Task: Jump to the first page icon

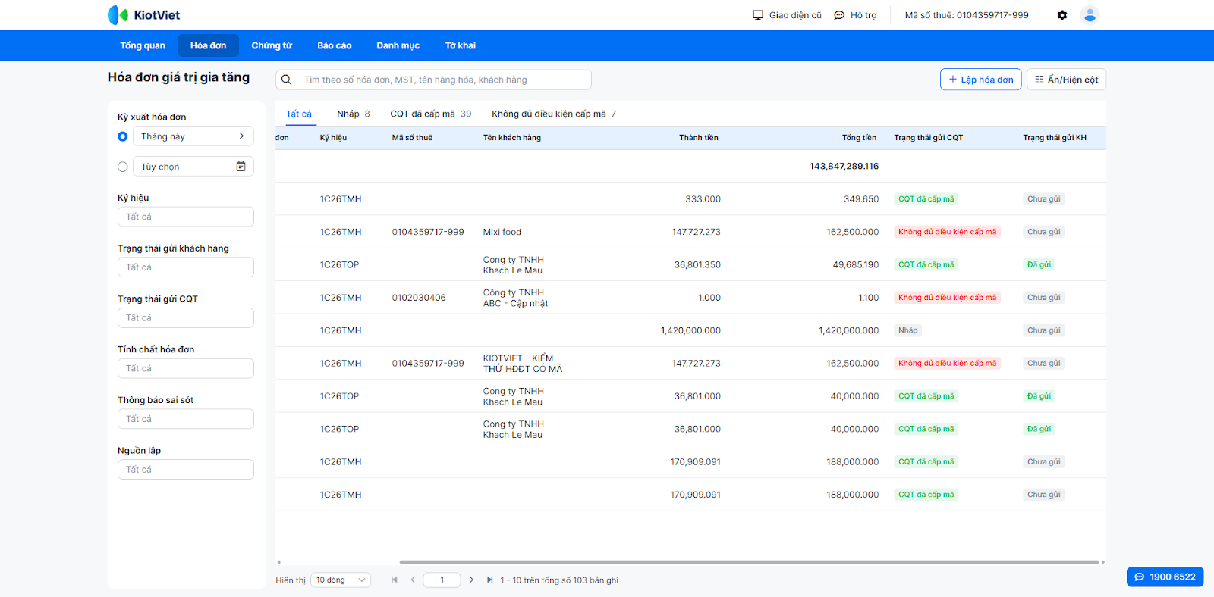Action: [x=395, y=580]
